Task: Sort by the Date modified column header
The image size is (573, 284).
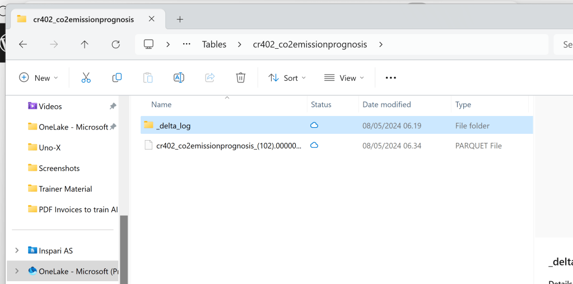Action: [386, 105]
